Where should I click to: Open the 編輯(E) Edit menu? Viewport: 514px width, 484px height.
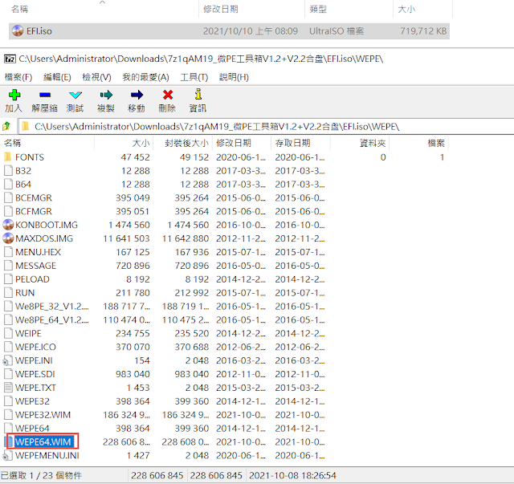point(57,77)
